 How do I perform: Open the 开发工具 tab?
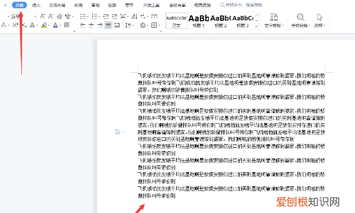pos(151,5)
